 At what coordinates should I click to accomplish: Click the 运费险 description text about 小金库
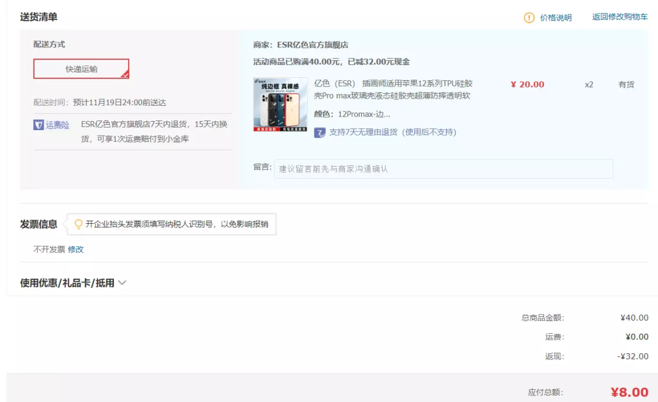[x=154, y=131]
